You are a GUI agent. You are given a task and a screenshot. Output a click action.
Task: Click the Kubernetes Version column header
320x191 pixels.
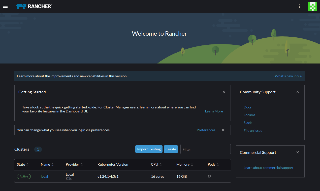pyautogui.click(x=113, y=165)
